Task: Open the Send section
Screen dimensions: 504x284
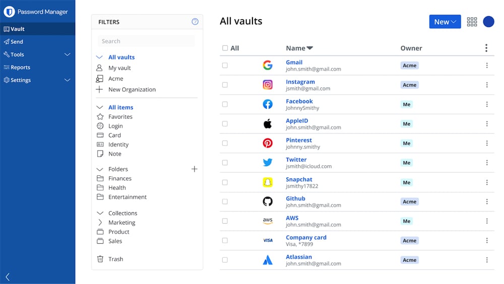Action: [17, 42]
